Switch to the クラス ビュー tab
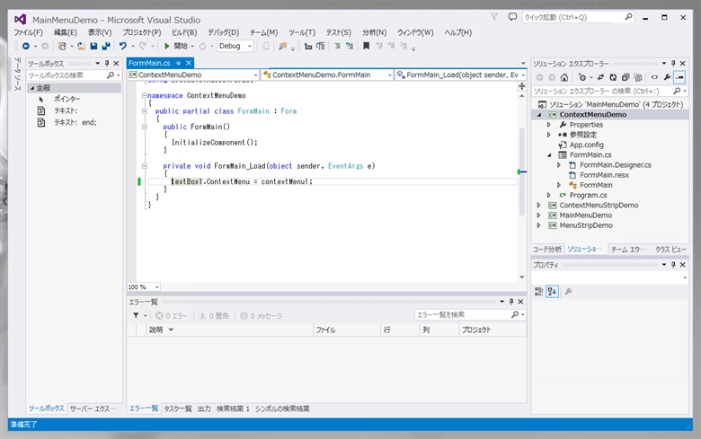Viewport: 701px width, 439px height. coord(670,250)
